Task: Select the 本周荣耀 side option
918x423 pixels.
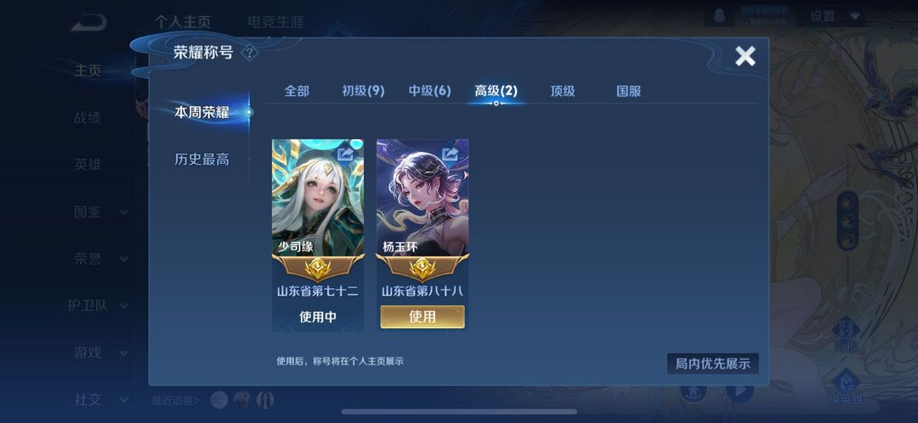Action: click(x=201, y=112)
